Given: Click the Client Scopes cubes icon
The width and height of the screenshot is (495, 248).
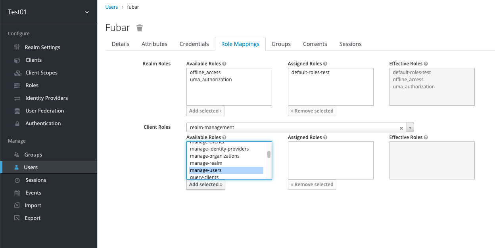Looking at the screenshot, I should [17, 73].
